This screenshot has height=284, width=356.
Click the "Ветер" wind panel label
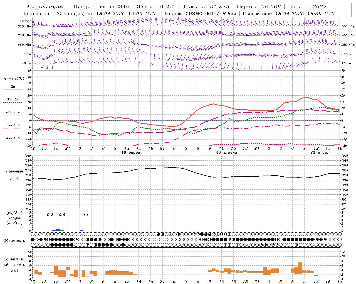coord(26,21)
